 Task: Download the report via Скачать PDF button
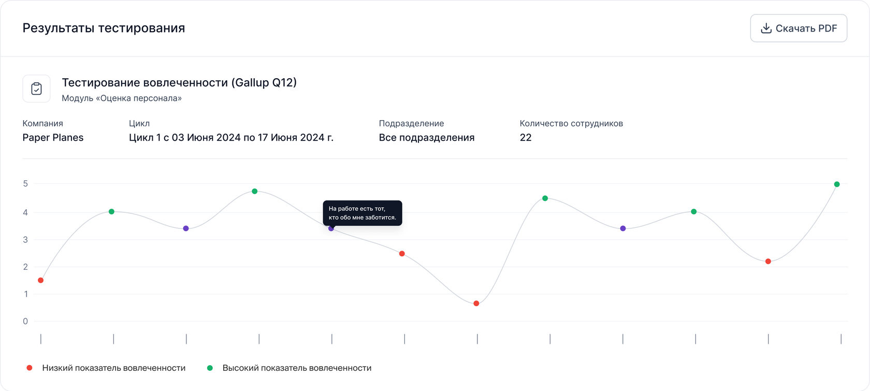coord(799,28)
